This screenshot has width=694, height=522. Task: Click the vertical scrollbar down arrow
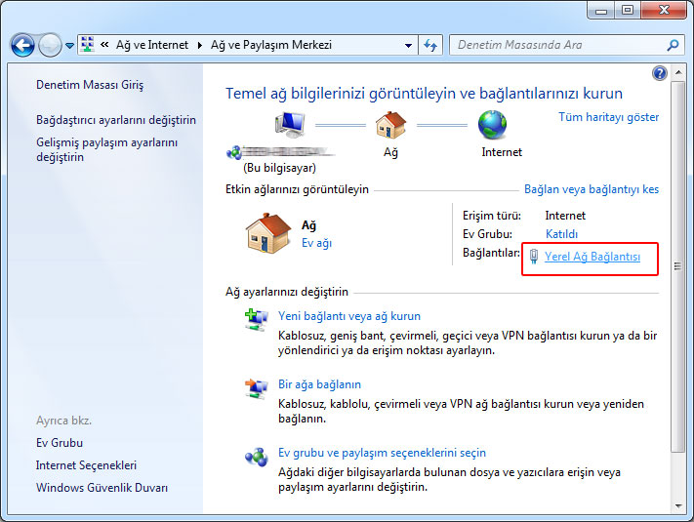[678, 503]
